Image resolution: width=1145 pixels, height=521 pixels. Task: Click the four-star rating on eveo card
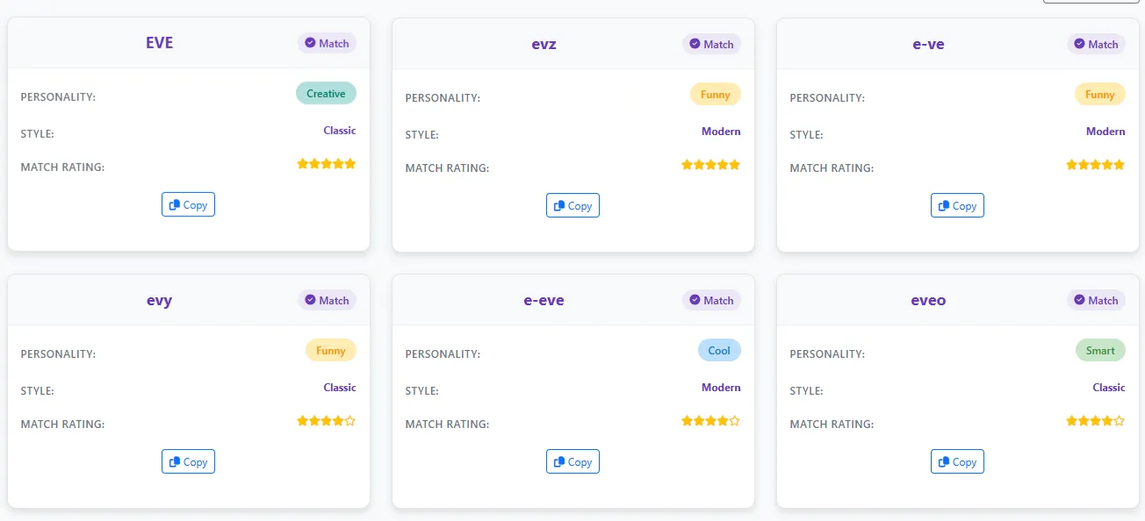(x=1095, y=421)
